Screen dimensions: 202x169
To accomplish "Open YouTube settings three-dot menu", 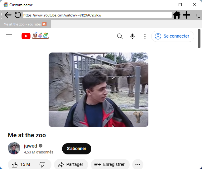I will (x=145, y=36).
